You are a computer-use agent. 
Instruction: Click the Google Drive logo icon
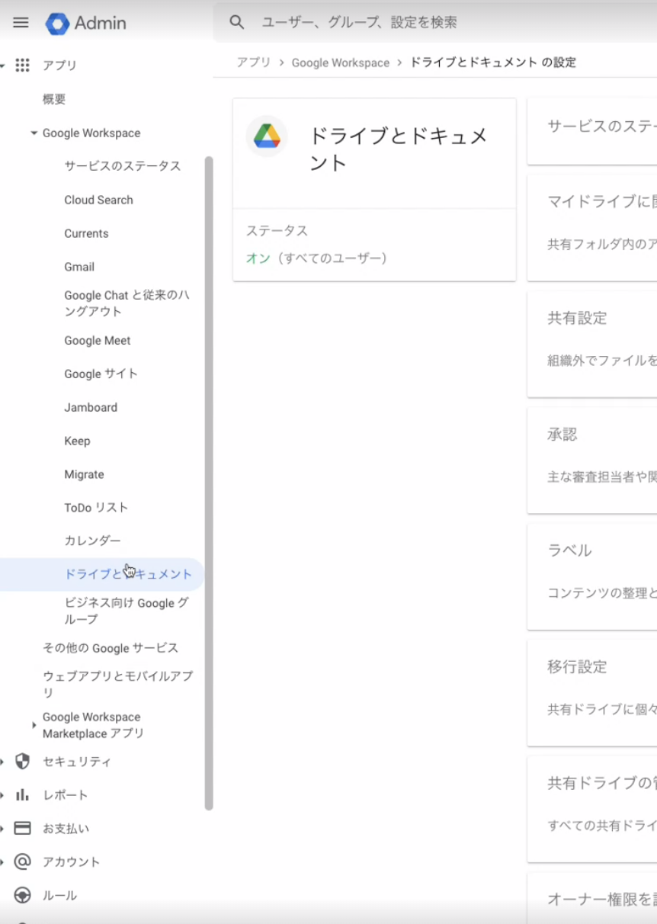(267, 136)
